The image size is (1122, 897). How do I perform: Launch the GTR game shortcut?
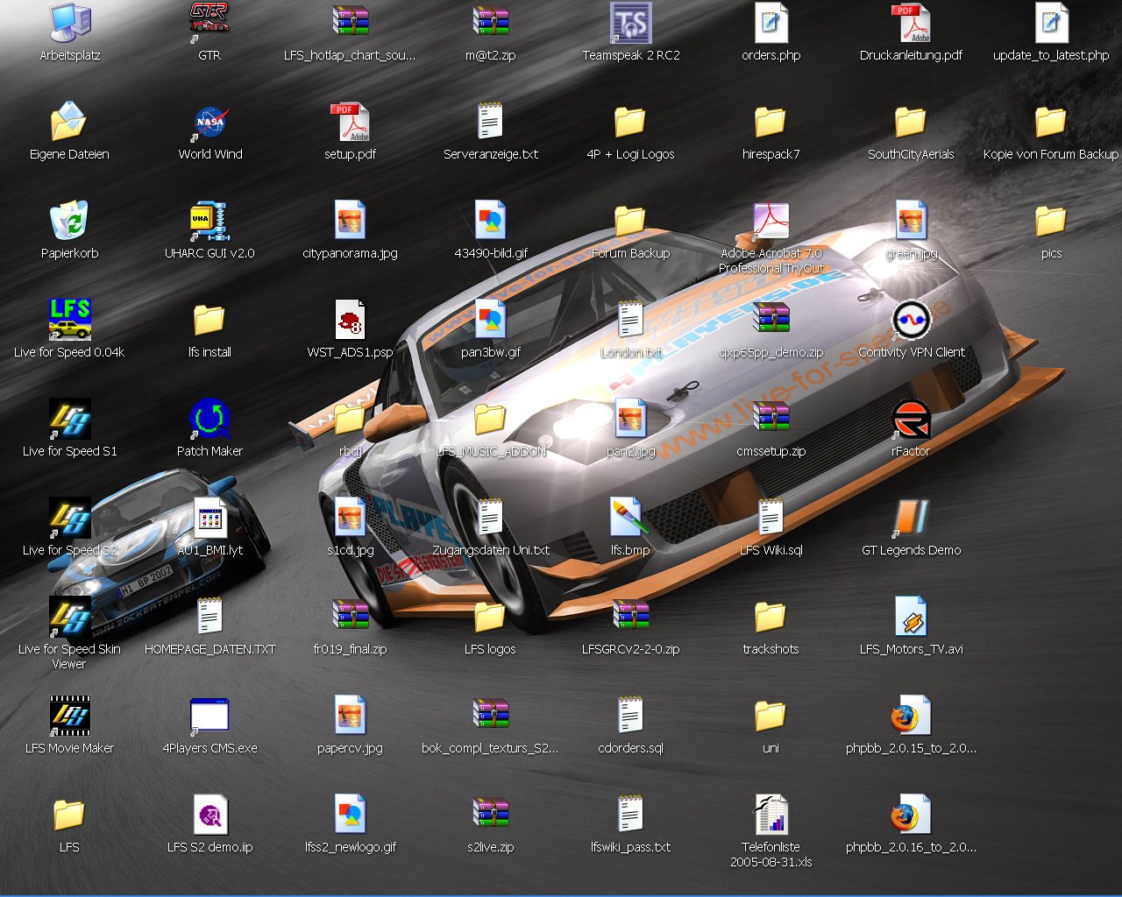(209, 24)
